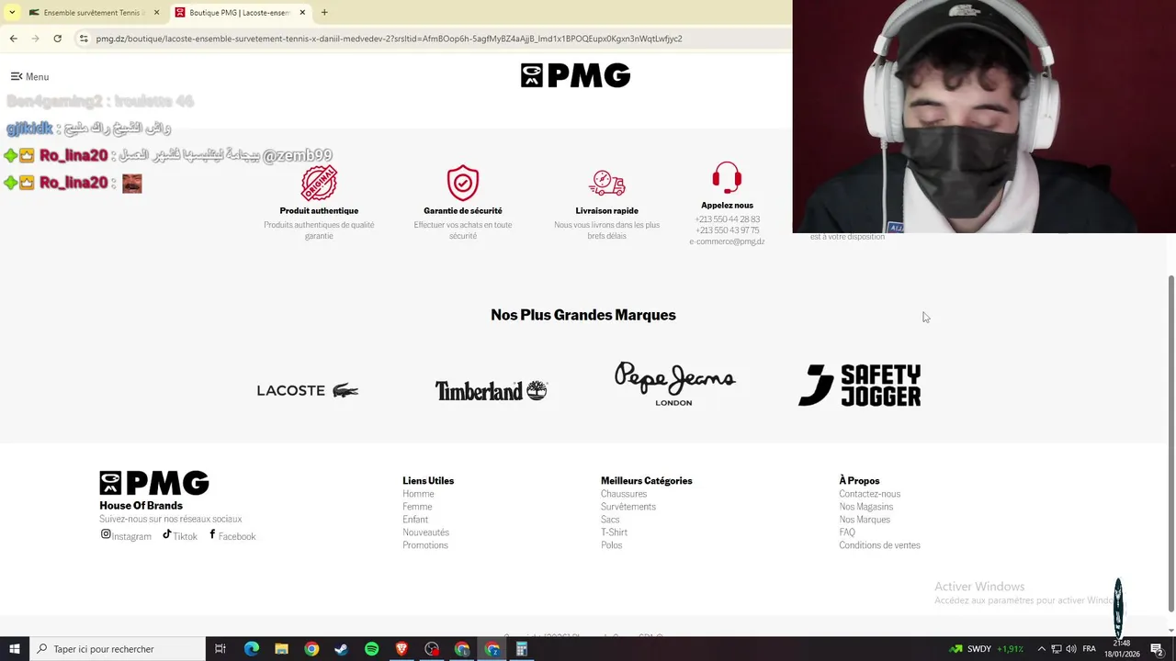Open Brave browser from taskbar
Viewport: 1176px width, 661px height.
[x=401, y=649]
